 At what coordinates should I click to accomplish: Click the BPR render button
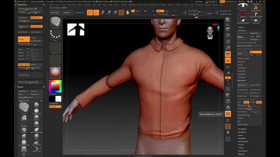coord(228,20)
